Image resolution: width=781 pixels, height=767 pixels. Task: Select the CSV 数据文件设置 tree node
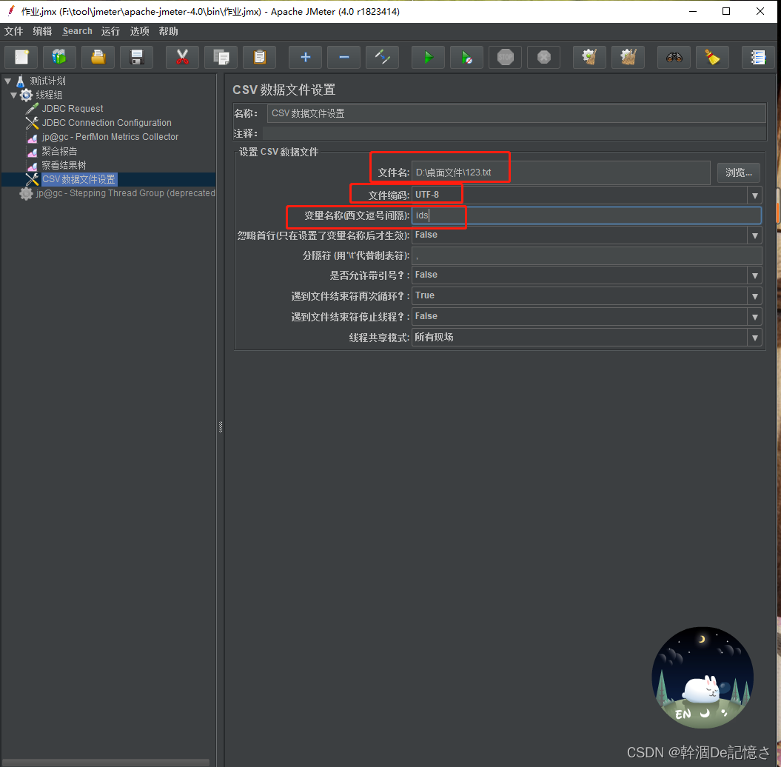(78, 179)
